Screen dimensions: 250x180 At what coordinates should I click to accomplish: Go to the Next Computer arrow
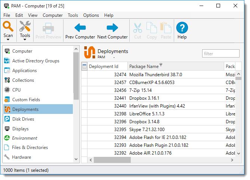coord(112,27)
